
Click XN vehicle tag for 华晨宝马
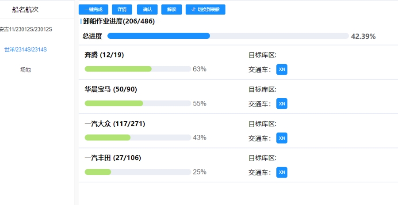282,103
